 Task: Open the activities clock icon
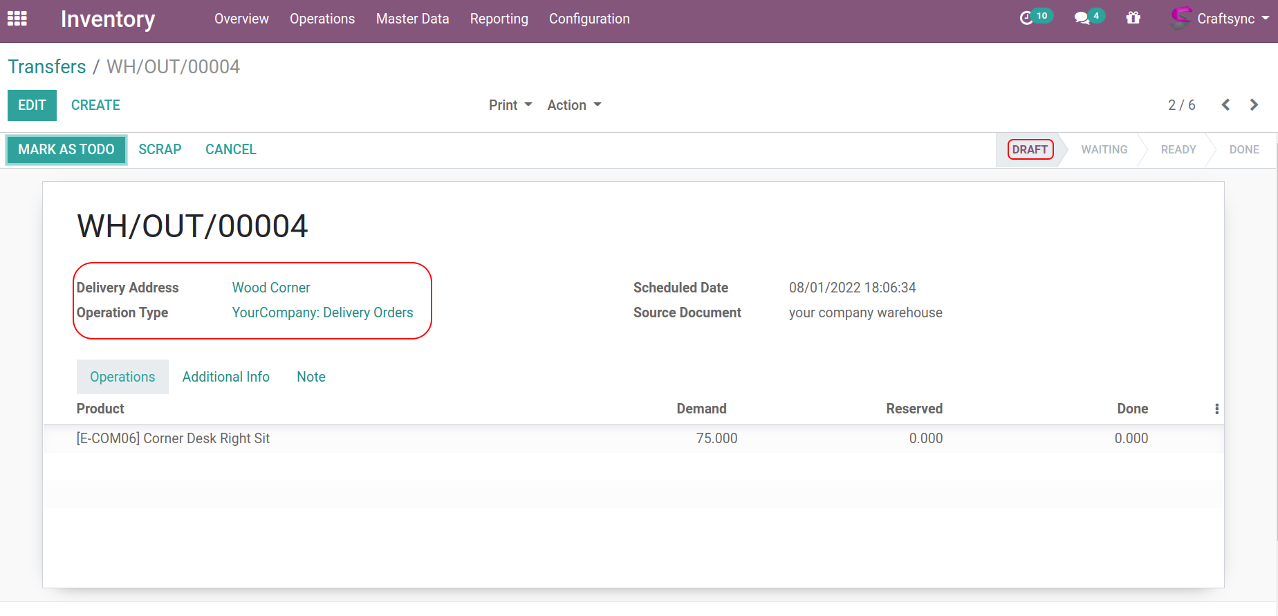1027,18
